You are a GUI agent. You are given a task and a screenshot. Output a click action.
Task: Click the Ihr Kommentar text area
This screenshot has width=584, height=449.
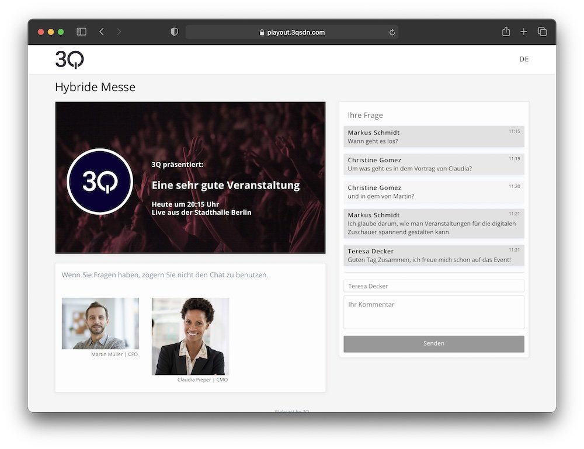pos(433,312)
